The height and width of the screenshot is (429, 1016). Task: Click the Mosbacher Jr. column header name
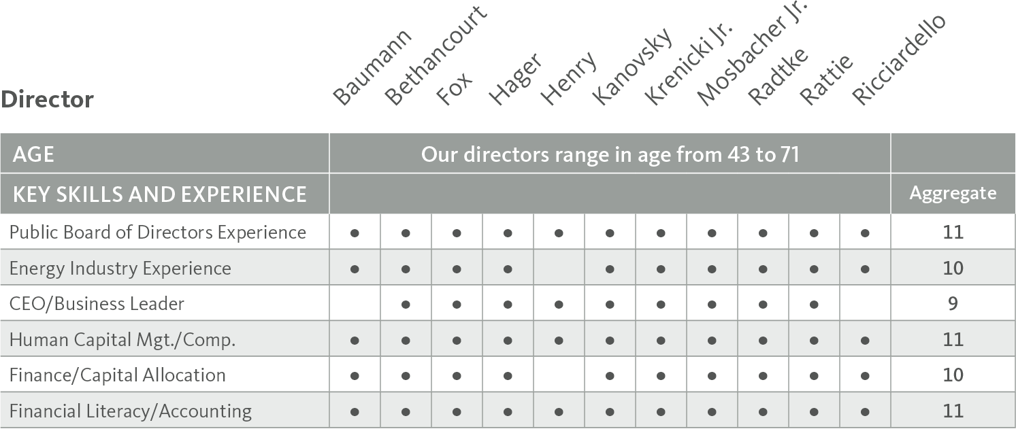pos(752,53)
